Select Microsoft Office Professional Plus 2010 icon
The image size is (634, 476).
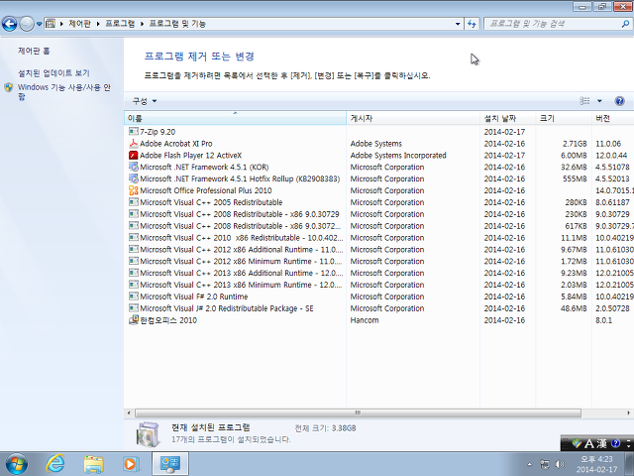point(133,190)
